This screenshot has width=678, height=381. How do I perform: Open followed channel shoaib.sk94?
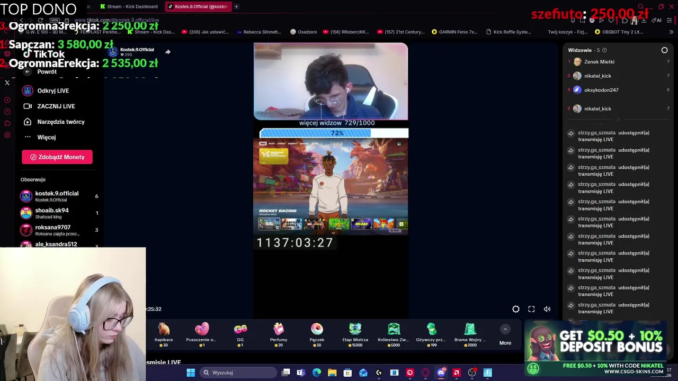(x=58, y=213)
